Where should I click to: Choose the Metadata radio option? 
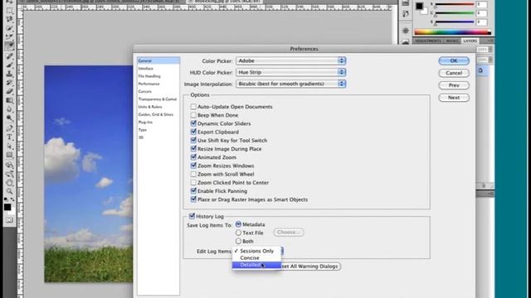238,224
